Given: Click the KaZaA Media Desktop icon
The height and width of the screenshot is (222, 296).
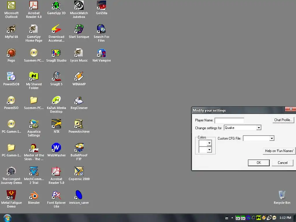Looking at the screenshot, I should [56, 100].
